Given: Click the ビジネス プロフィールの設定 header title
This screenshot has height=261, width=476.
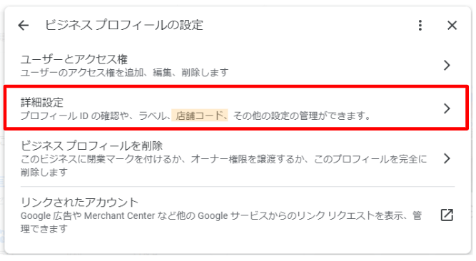Looking at the screenshot, I should click(124, 25).
